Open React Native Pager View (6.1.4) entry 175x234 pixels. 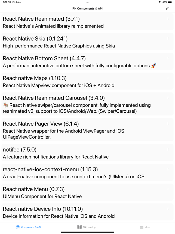pyautogui.click(x=87, y=130)
